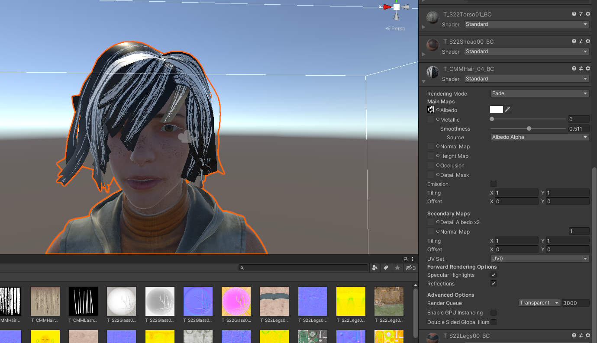The image size is (597, 343).
Task: Click the eye icon showing 3 hidden items
Action: pyautogui.click(x=410, y=268)
